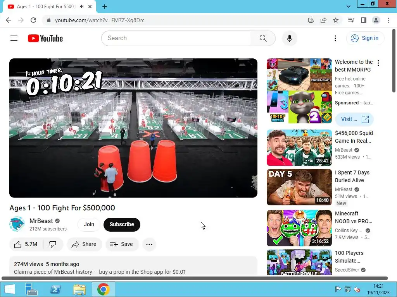Open the sponsored MMORPG ad thumbnail
The height and width of the screenshot is (297, 397).
point(299,91)
